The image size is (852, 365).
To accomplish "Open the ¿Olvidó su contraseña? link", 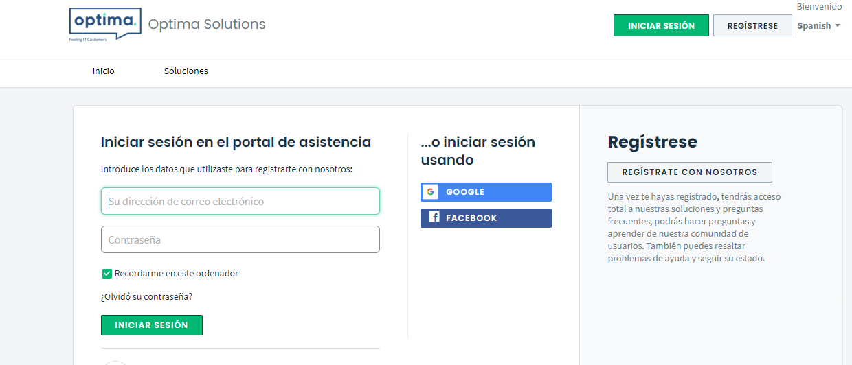I will pos(146,297).
